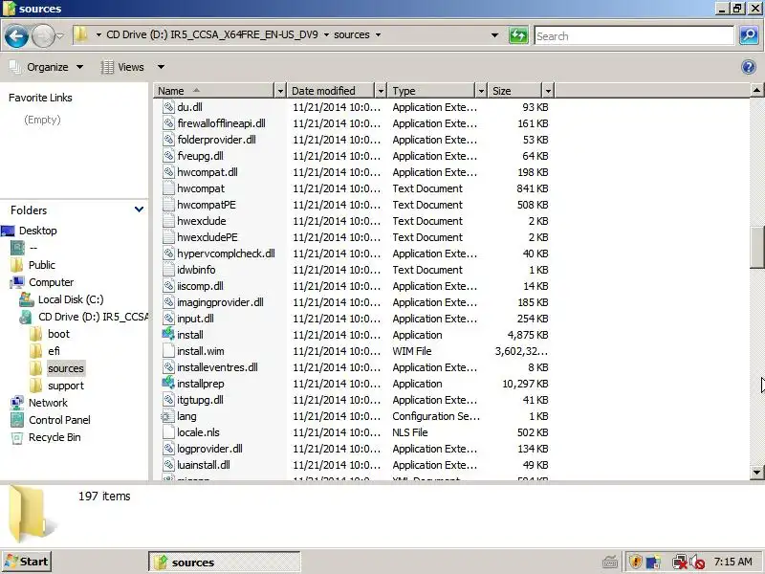Collapse the Folders pane chevron
Viewport: 765px width, 574px height.
[x=139, y=210]
